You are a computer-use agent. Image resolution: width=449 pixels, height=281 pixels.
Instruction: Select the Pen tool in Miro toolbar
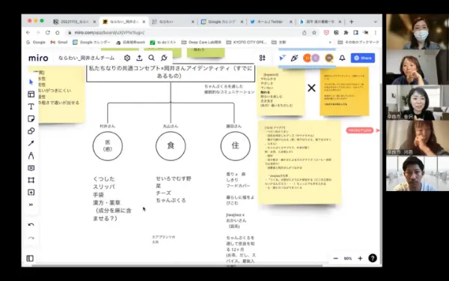(x=31, y=156)
